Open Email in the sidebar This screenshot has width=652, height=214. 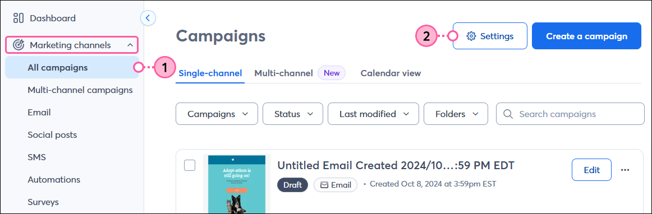pos(39,112)
